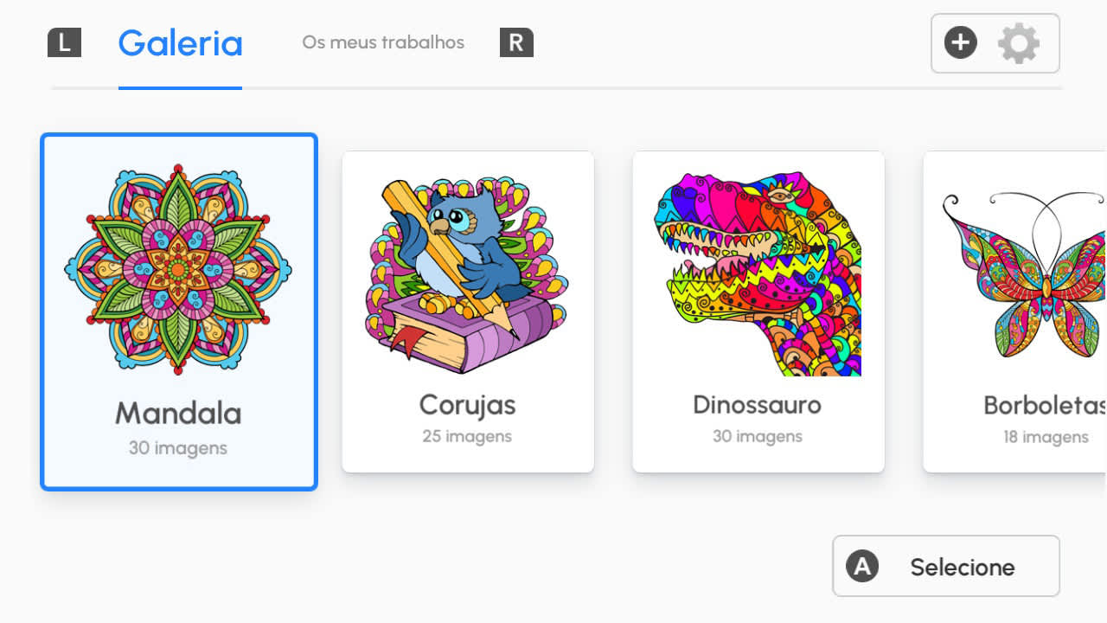Click the 18 imagens label under Borboletas
The width and height of the screenshot is (1107, 623).
tap(1046, 437)
